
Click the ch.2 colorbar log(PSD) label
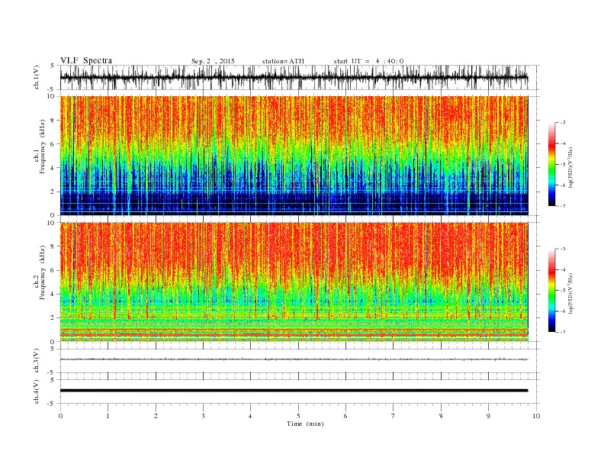click(x=570, y=293)
